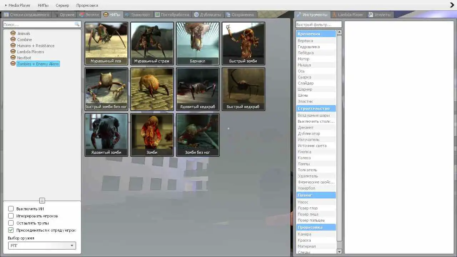
Task: Spawn the Муравьиный лев NPC
Action: [106, 43]
